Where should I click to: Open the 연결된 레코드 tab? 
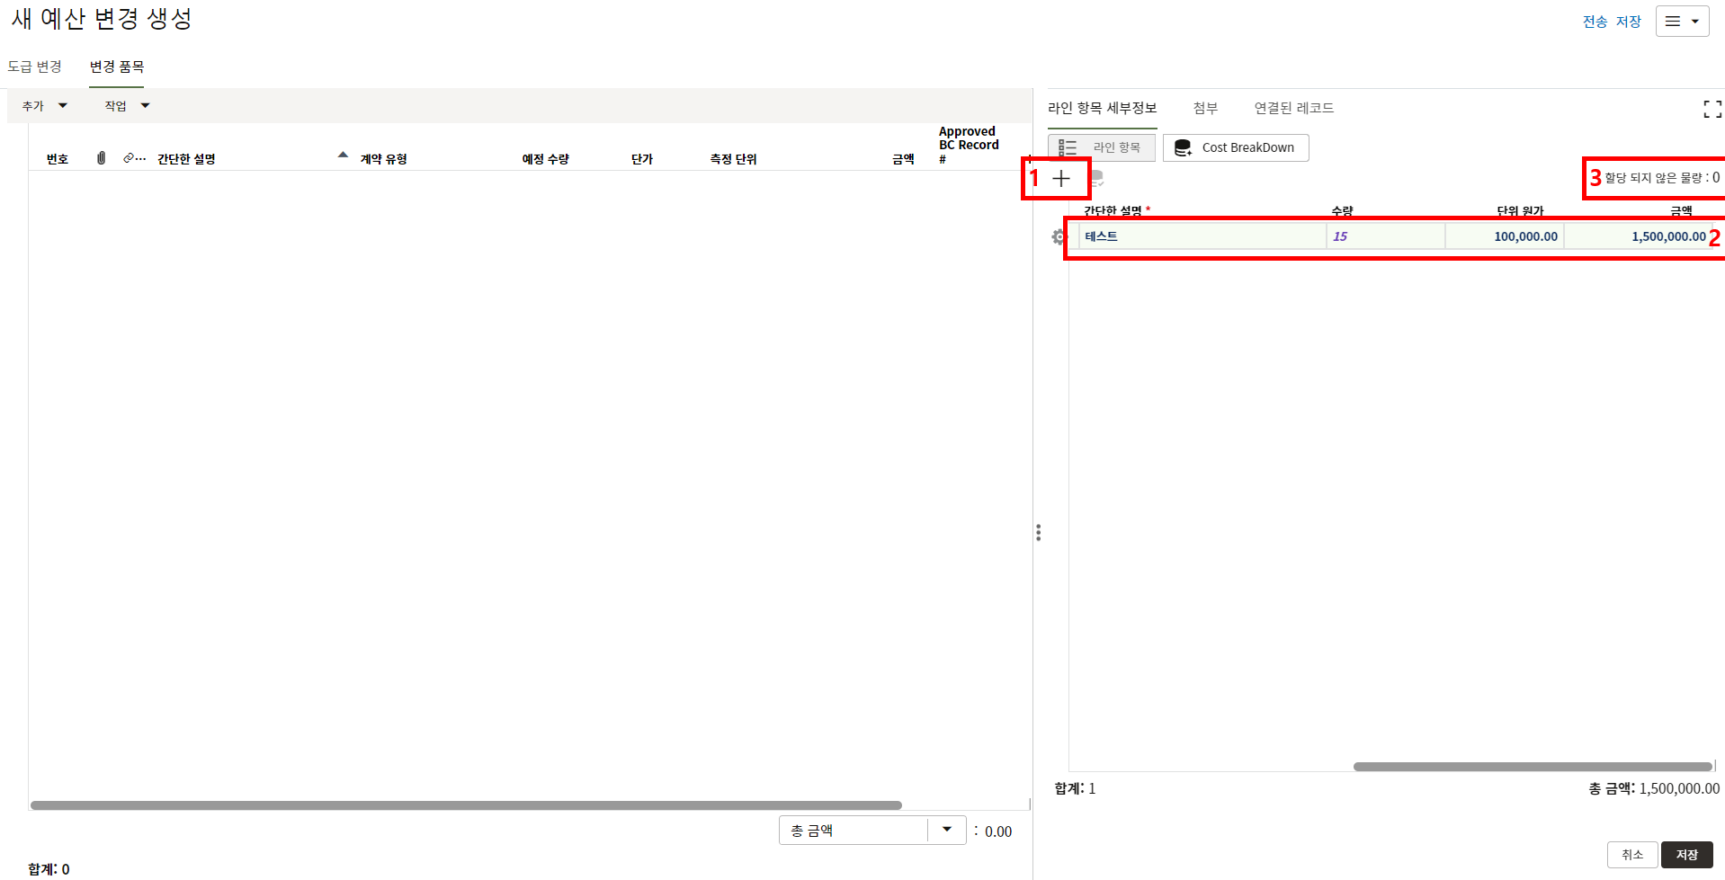(1293, 108)
